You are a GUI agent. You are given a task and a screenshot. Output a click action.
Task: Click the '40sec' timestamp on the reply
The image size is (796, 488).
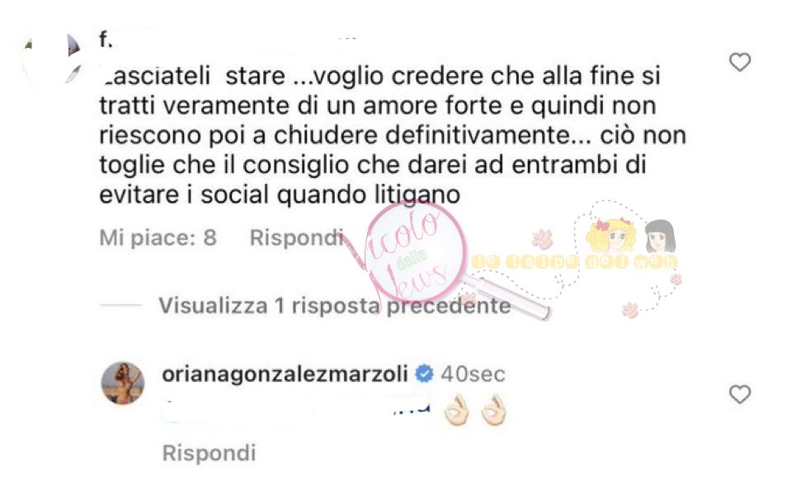473,374
